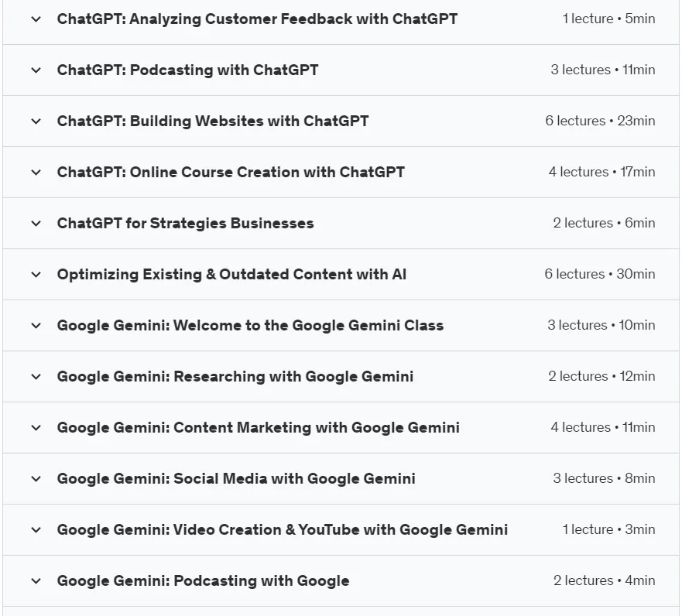This screenshot has width=682, height=616.
Task: Expand Welcome to the Google Gemini Class chevron
Action: pyautogui.click(x=36, y=326)
